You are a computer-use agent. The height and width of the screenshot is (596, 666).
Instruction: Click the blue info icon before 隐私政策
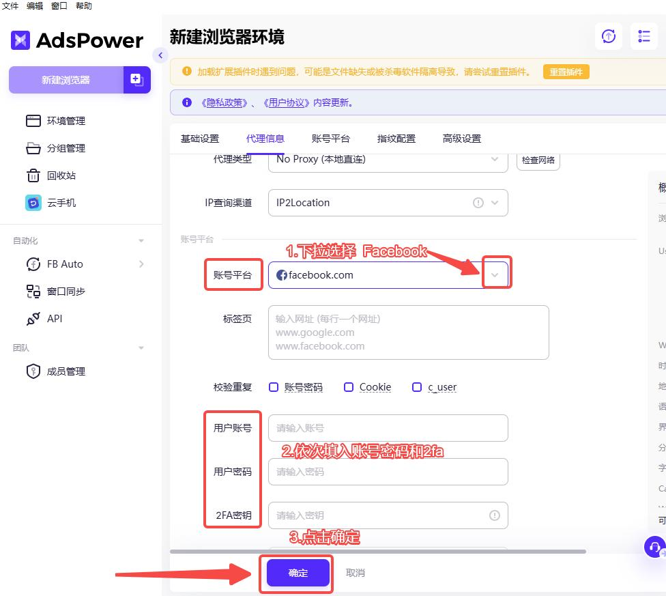pos(186,102)
